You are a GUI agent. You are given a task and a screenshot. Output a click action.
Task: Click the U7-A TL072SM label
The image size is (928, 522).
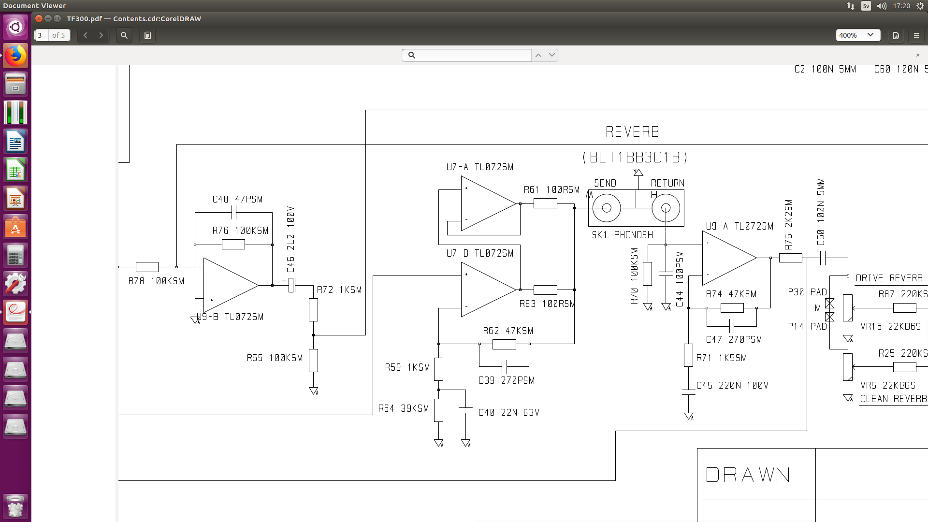(480, 167)
